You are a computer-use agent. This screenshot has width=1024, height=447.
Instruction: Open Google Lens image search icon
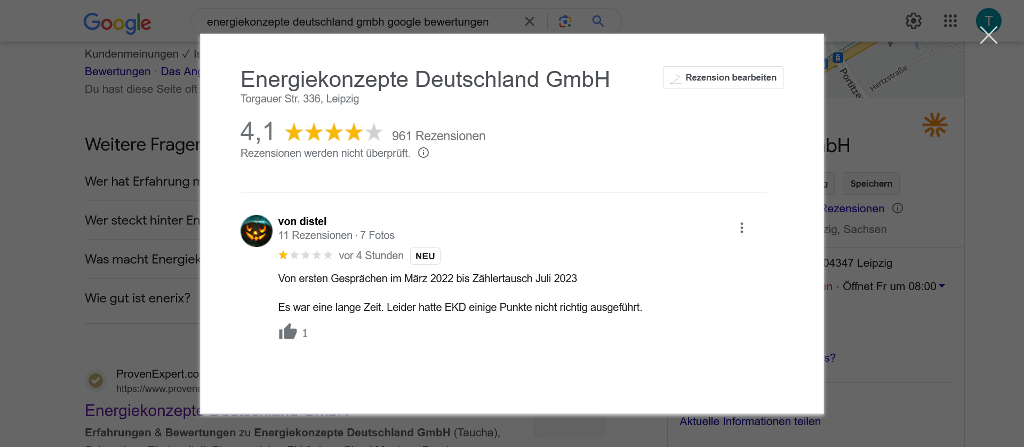[x=565, y=21]
